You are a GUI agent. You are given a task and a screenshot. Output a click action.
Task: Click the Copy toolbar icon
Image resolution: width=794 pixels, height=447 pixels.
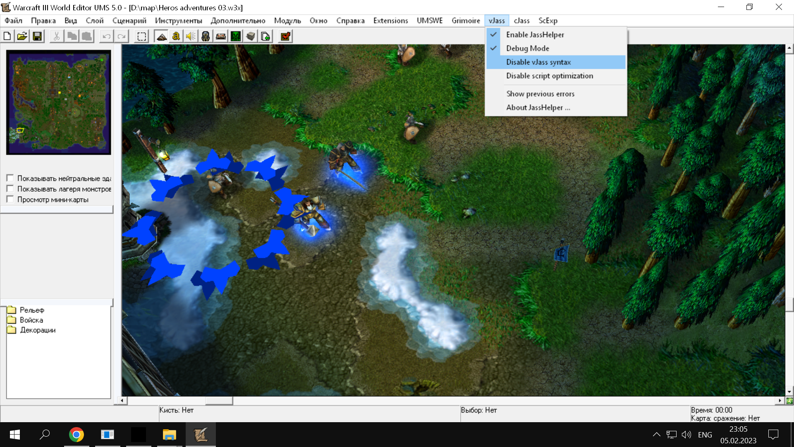click(72, 36)
